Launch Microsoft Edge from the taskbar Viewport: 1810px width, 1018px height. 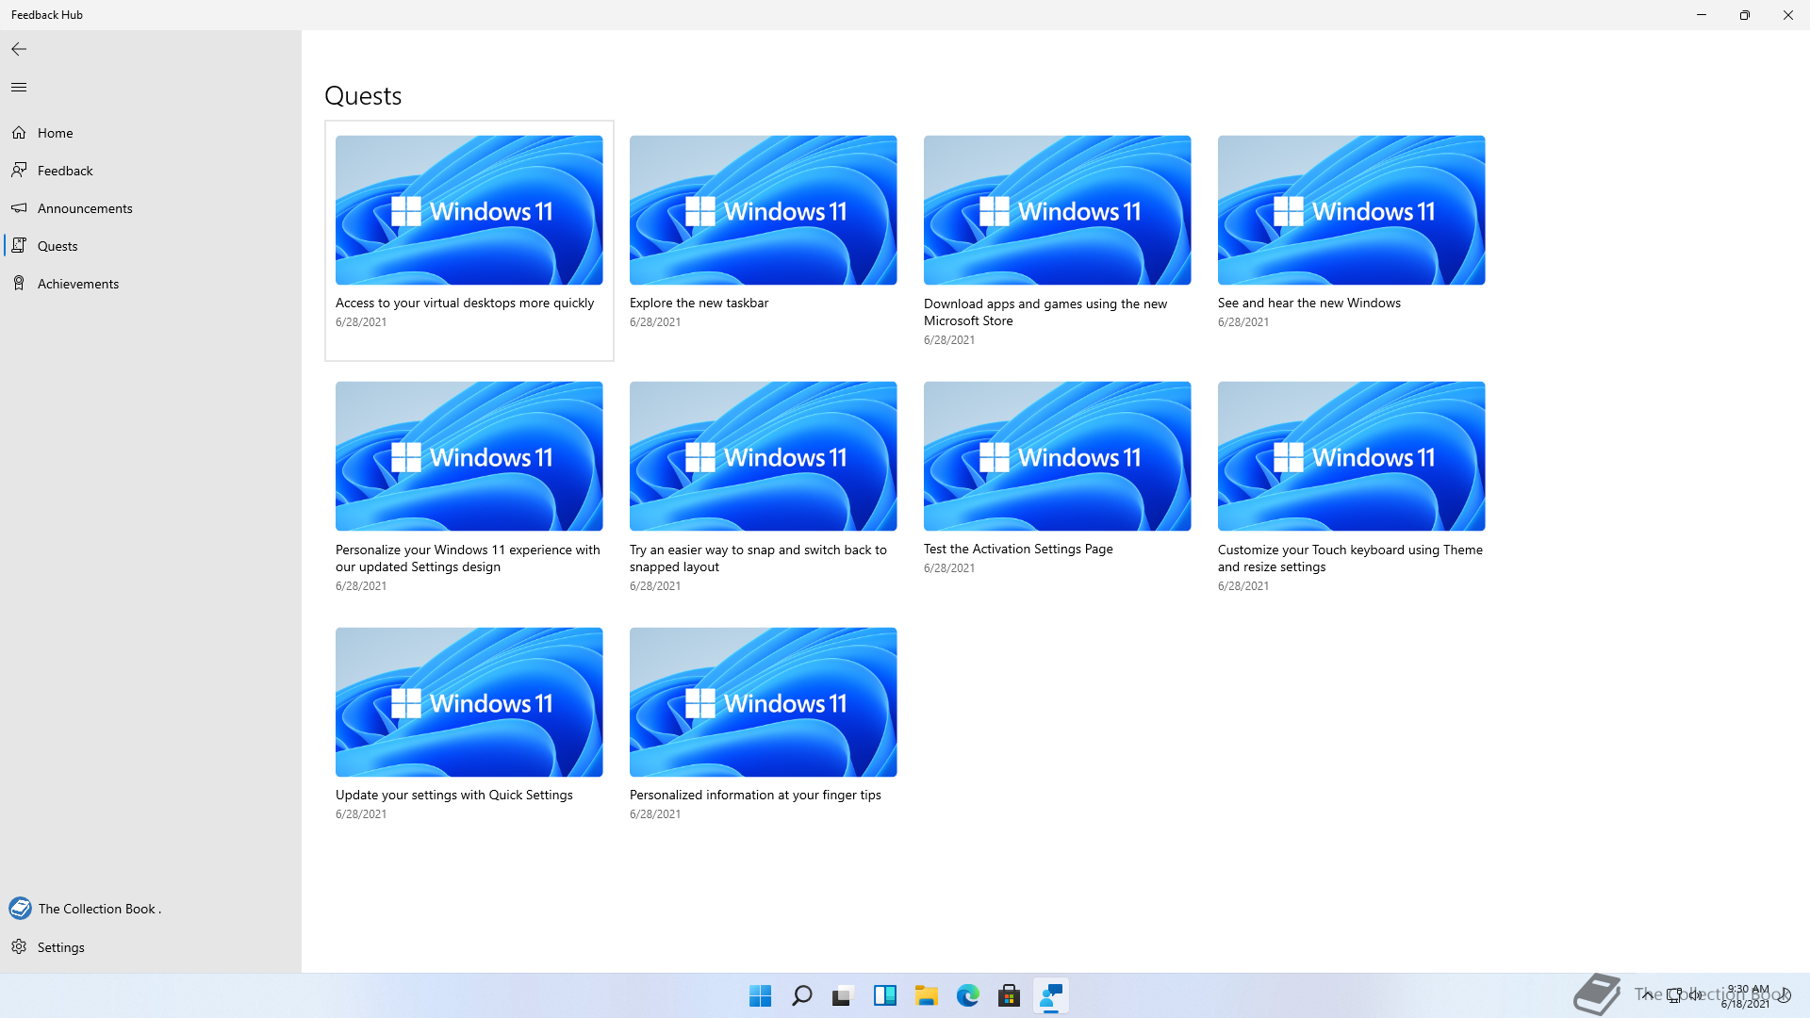pyautogui.click(x=968, y=995)
